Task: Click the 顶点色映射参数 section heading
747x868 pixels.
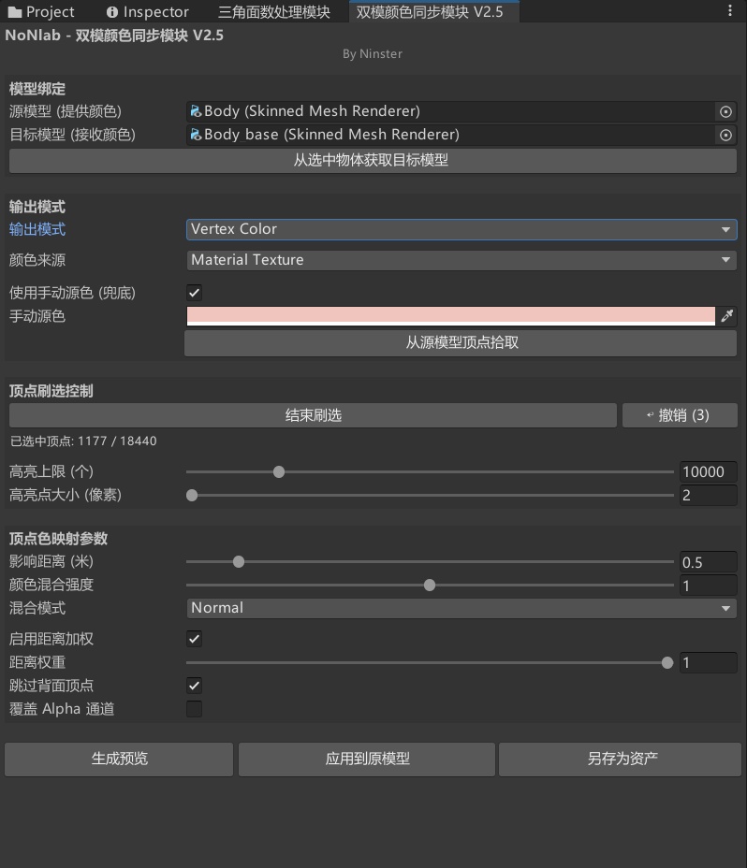Action: (x=58, y=538)
